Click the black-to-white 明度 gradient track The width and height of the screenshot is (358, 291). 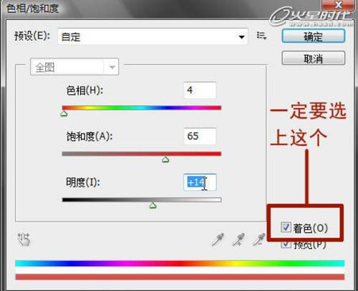pyautogui.click(x=142, y=199)
